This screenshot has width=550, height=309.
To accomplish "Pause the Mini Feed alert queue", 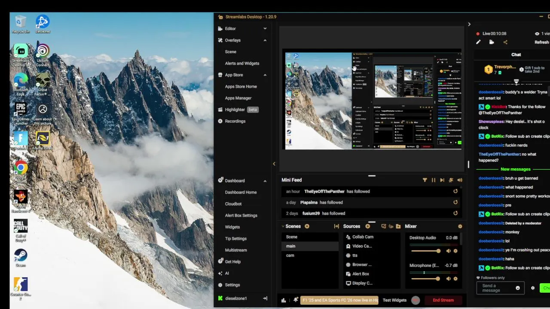I will coord(434,180).
